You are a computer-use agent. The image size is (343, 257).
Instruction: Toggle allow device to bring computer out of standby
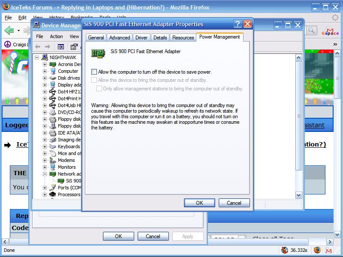[x=94, y=80]
